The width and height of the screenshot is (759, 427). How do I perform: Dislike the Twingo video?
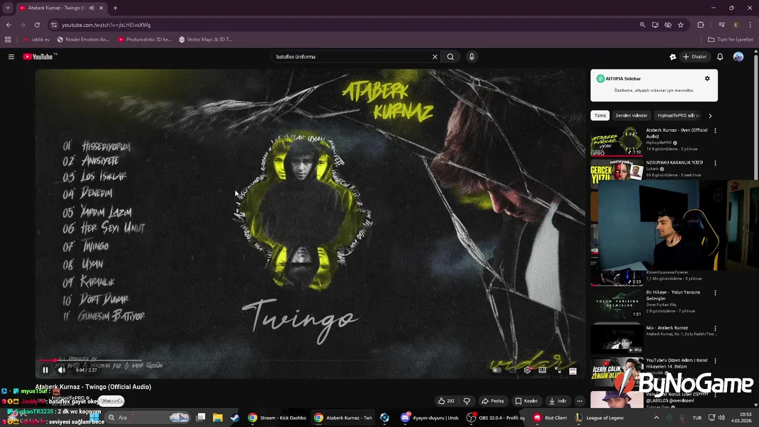coord(467,401)
